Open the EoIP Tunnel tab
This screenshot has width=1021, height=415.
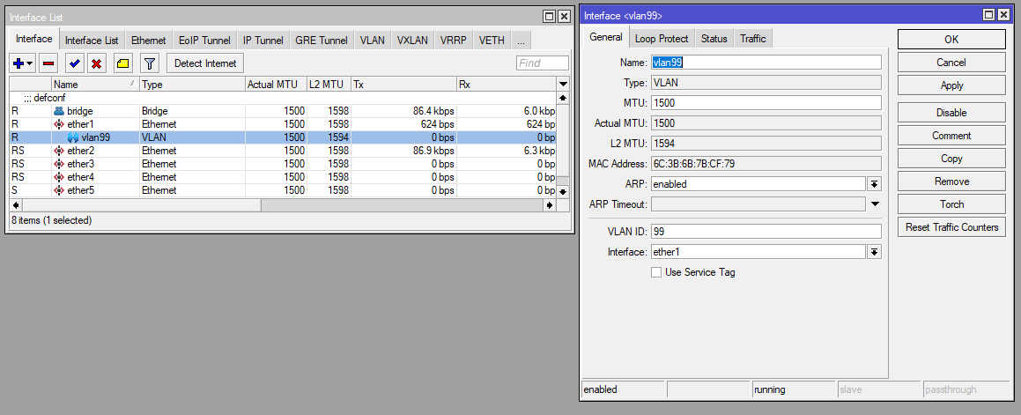[204, 41]
